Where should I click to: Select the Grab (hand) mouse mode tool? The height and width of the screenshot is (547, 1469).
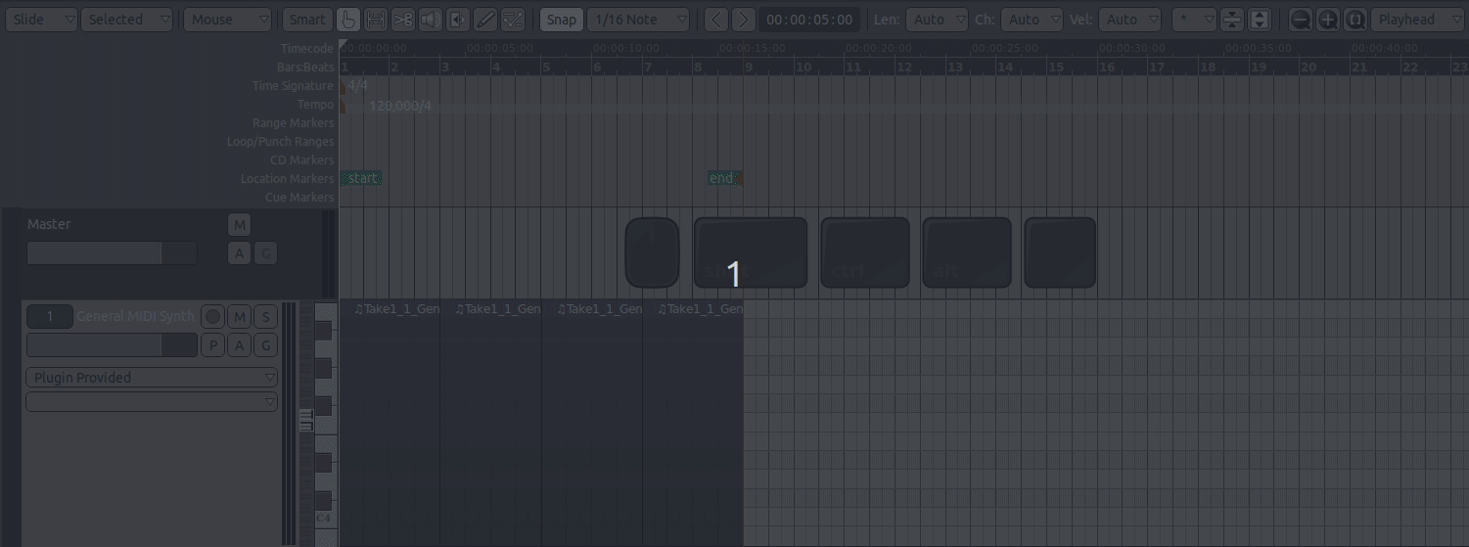tap(347, 20)
